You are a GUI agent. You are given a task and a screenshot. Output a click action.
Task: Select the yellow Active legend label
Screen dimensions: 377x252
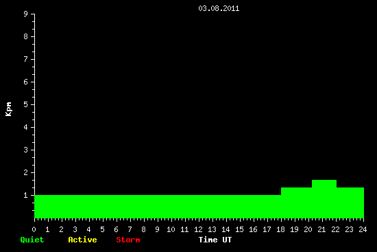tap(82, 240)
